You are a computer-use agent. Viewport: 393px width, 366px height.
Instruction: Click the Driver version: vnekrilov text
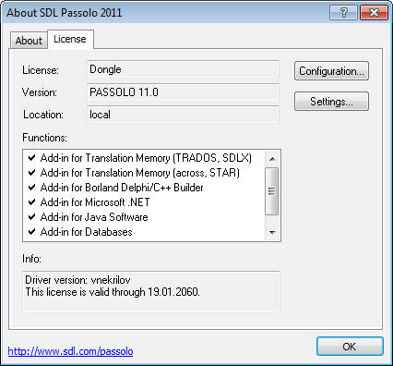(77, 280)
